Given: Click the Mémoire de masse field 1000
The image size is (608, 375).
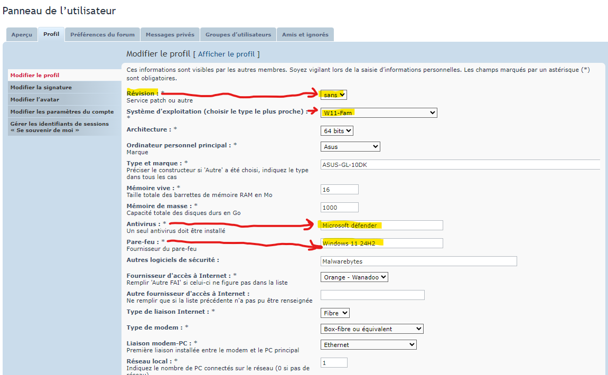Looking at the screenshot, I should click(339, 208).
